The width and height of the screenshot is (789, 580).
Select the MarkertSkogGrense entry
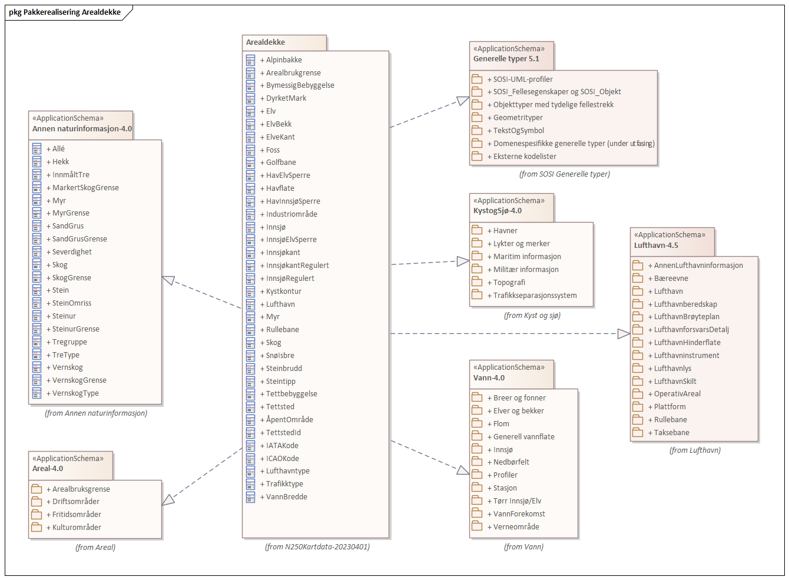point(82,188)
